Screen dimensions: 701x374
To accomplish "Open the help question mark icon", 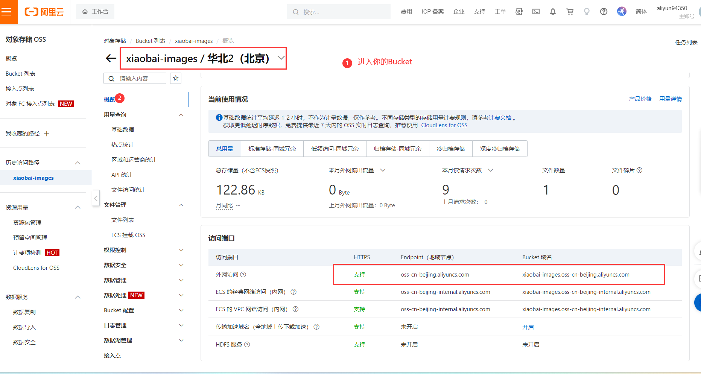I will click(x=604, y=12).
